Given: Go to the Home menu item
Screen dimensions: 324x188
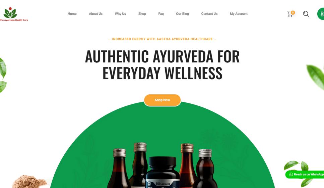Looking at the screenshot, I should (x=72, y=14).
